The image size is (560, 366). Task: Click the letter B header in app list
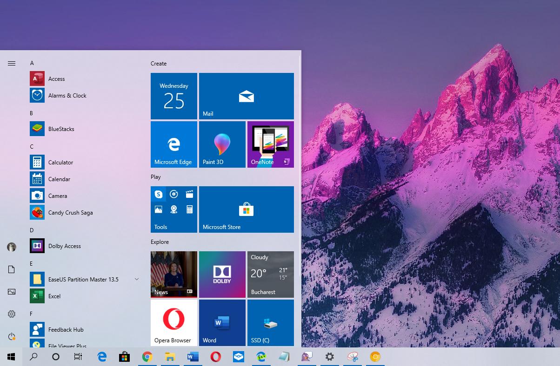32,113
